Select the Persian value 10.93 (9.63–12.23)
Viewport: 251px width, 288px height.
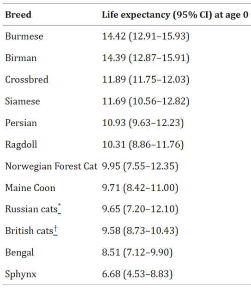[143, 123]
